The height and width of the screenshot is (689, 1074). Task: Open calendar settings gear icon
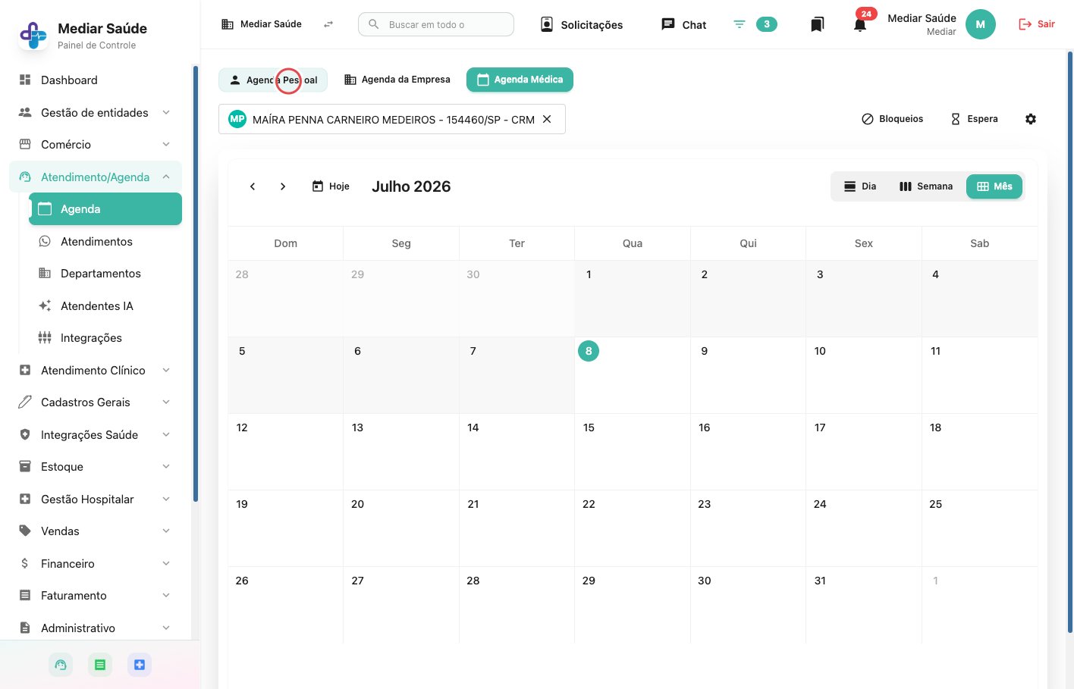(1031, 119)
